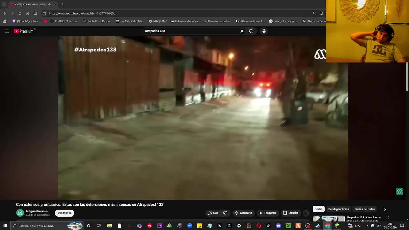Viewport: 409px width, 230px height.
Task: Open the MT4 FTMO bookmark
Action: click(158, 21)
